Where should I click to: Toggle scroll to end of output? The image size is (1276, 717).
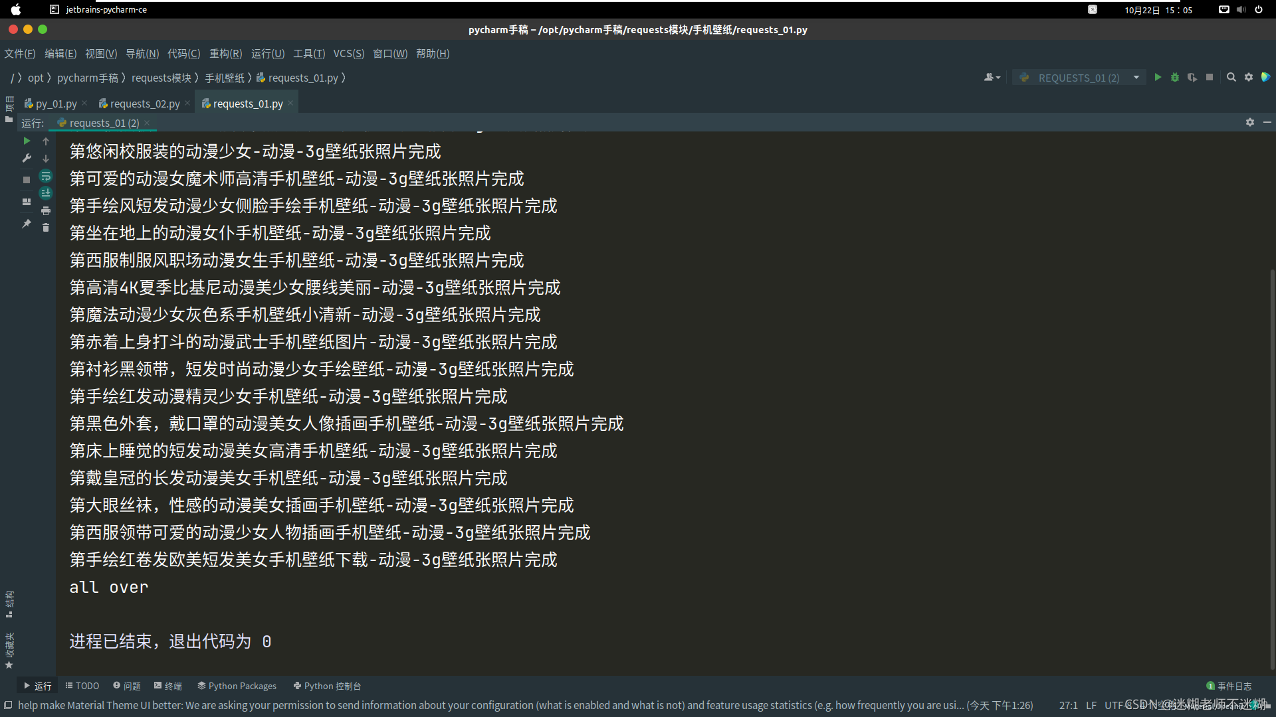(x=46, y=193)
